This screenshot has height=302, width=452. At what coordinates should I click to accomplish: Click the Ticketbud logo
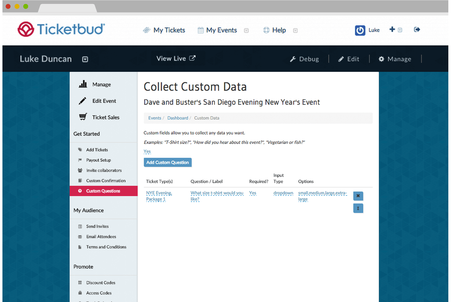pos(60,29)
